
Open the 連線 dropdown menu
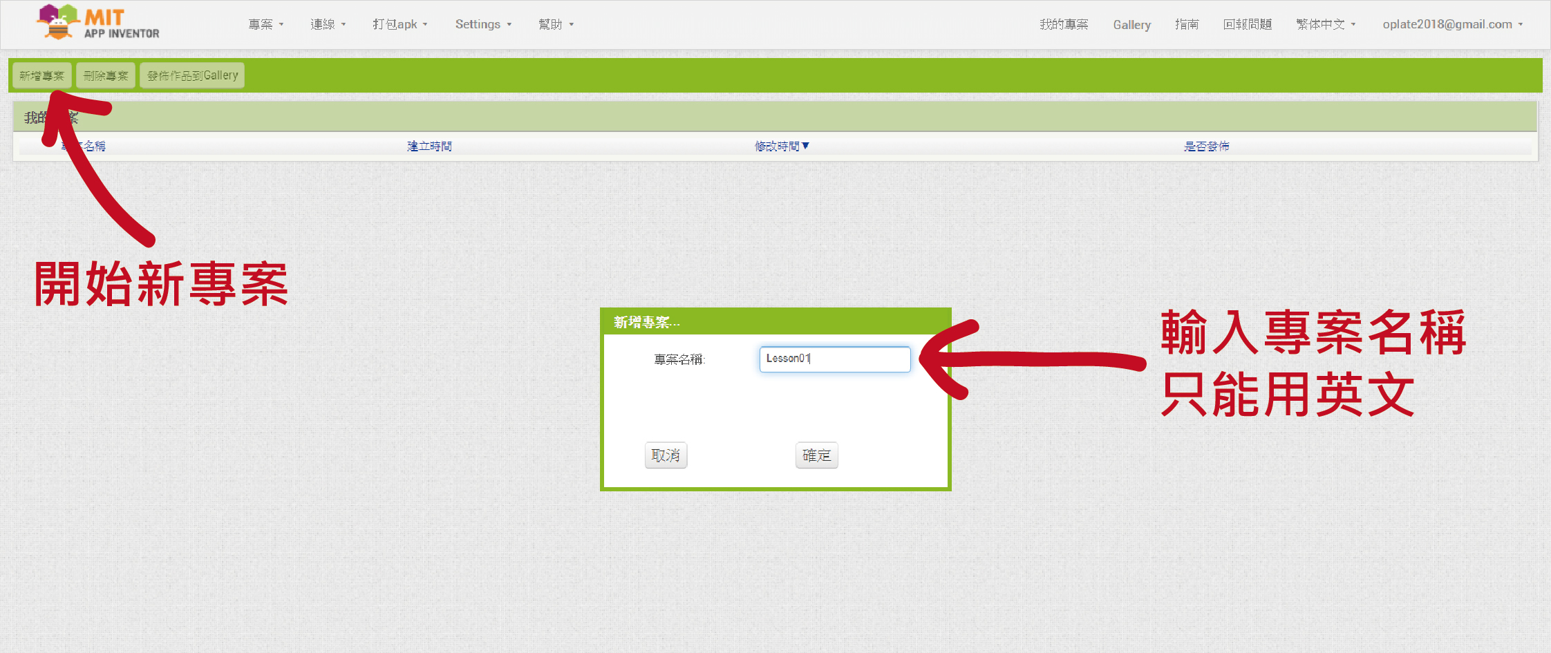328,24
